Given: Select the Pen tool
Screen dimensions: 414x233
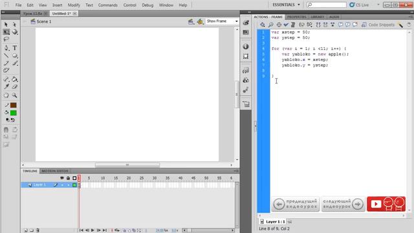Looking at the screenshot, I should (6, 48).
